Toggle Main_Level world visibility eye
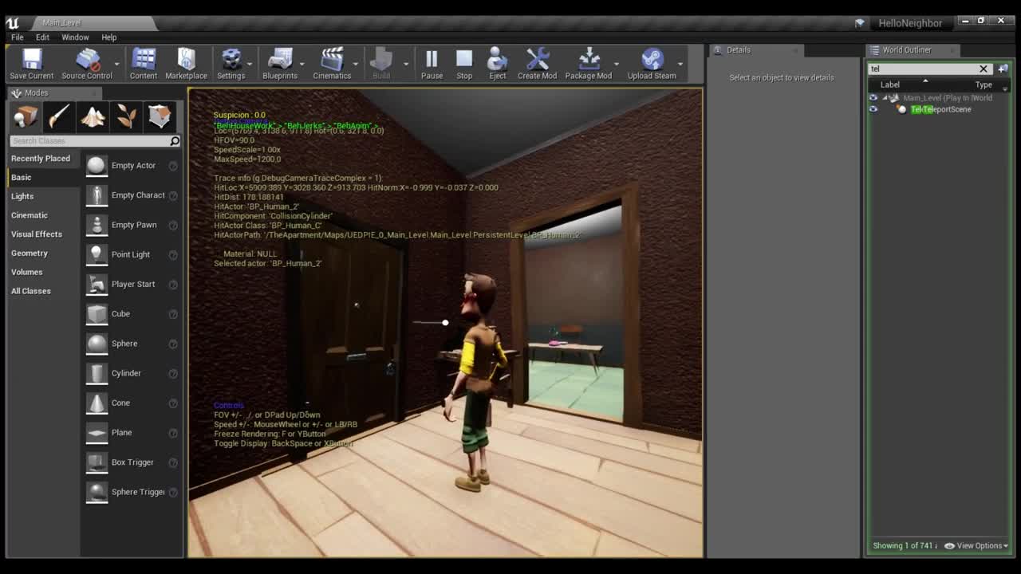Screen dimensions: 1021x574 coord(873,97)
